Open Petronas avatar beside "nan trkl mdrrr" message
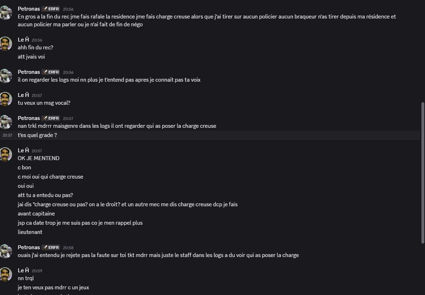425x295 pixels. click(x=6, y=122)
